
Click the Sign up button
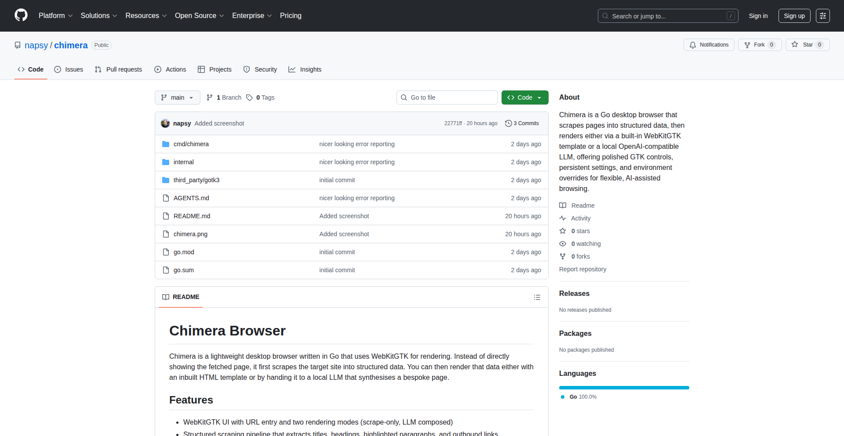[794, 16]
